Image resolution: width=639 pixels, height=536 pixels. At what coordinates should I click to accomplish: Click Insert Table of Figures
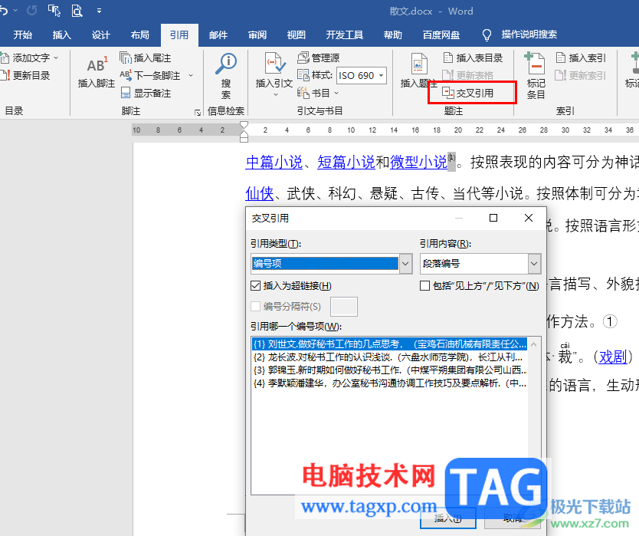coord(474,58)
